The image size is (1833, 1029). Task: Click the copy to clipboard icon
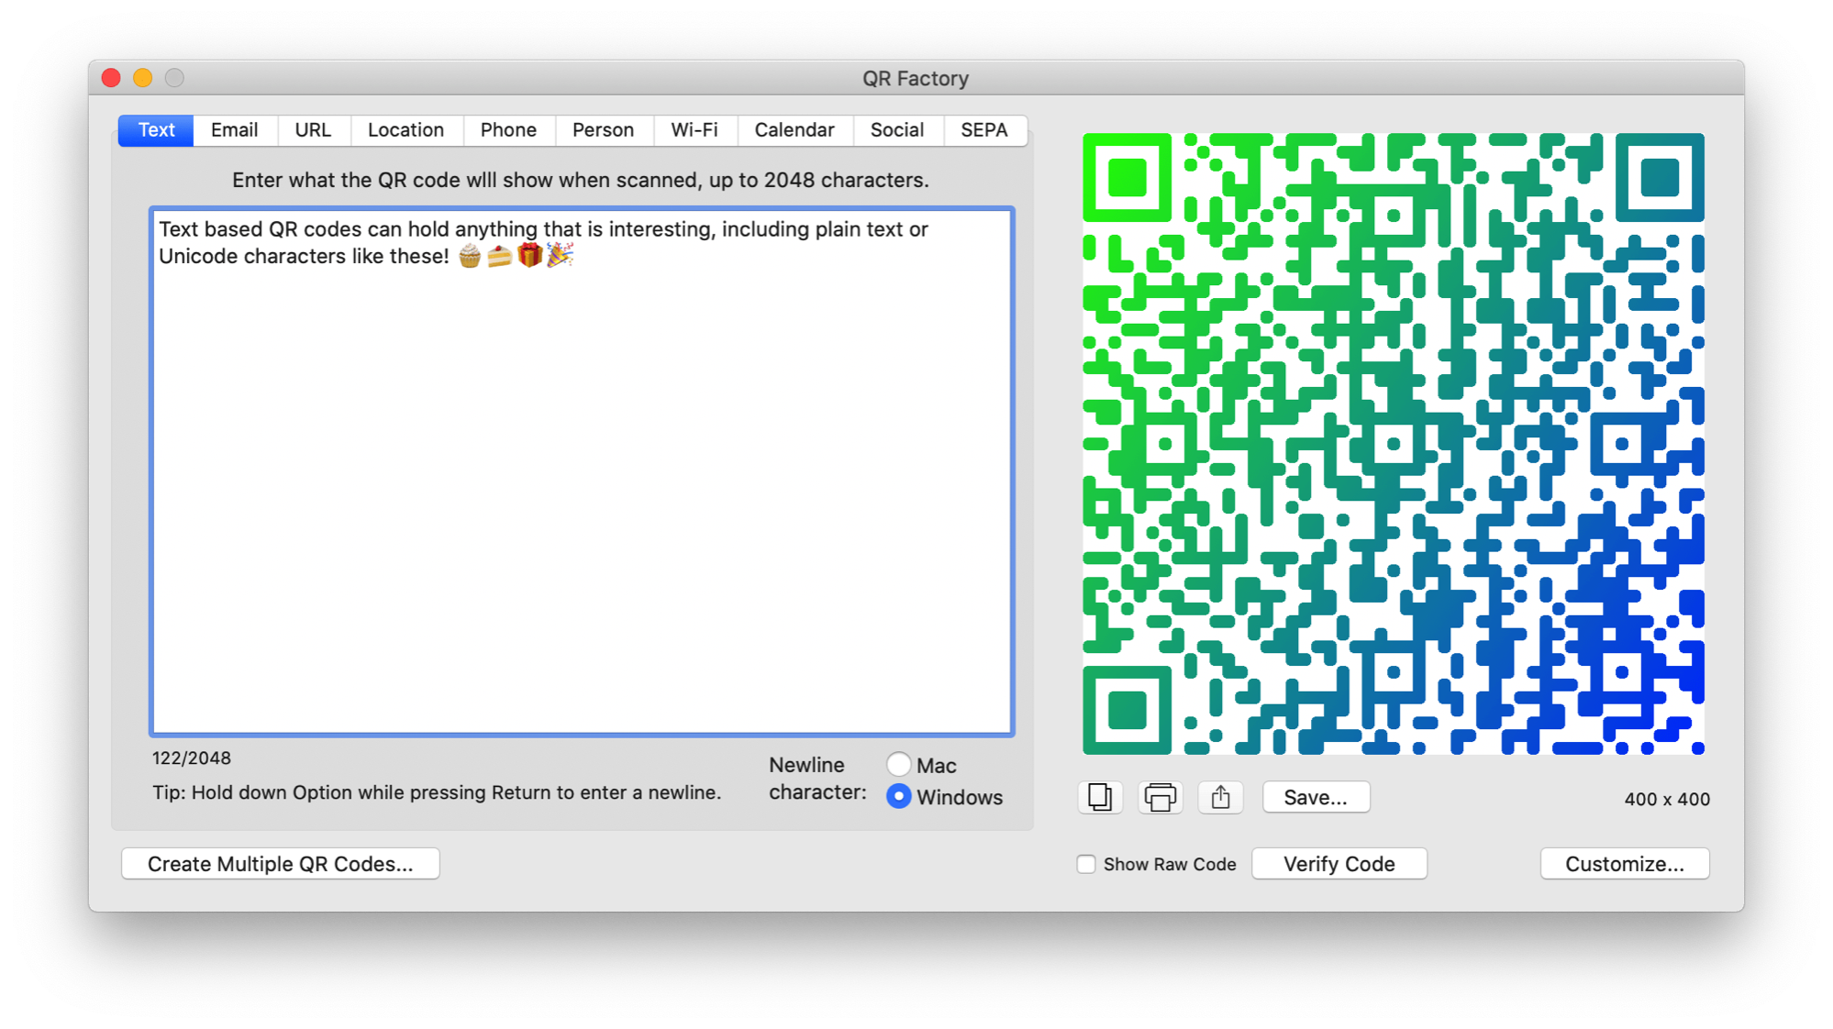[1099, 796]
